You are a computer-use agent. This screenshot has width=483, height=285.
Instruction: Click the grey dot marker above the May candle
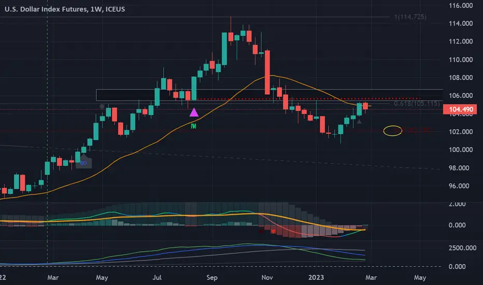pos(102,106)
